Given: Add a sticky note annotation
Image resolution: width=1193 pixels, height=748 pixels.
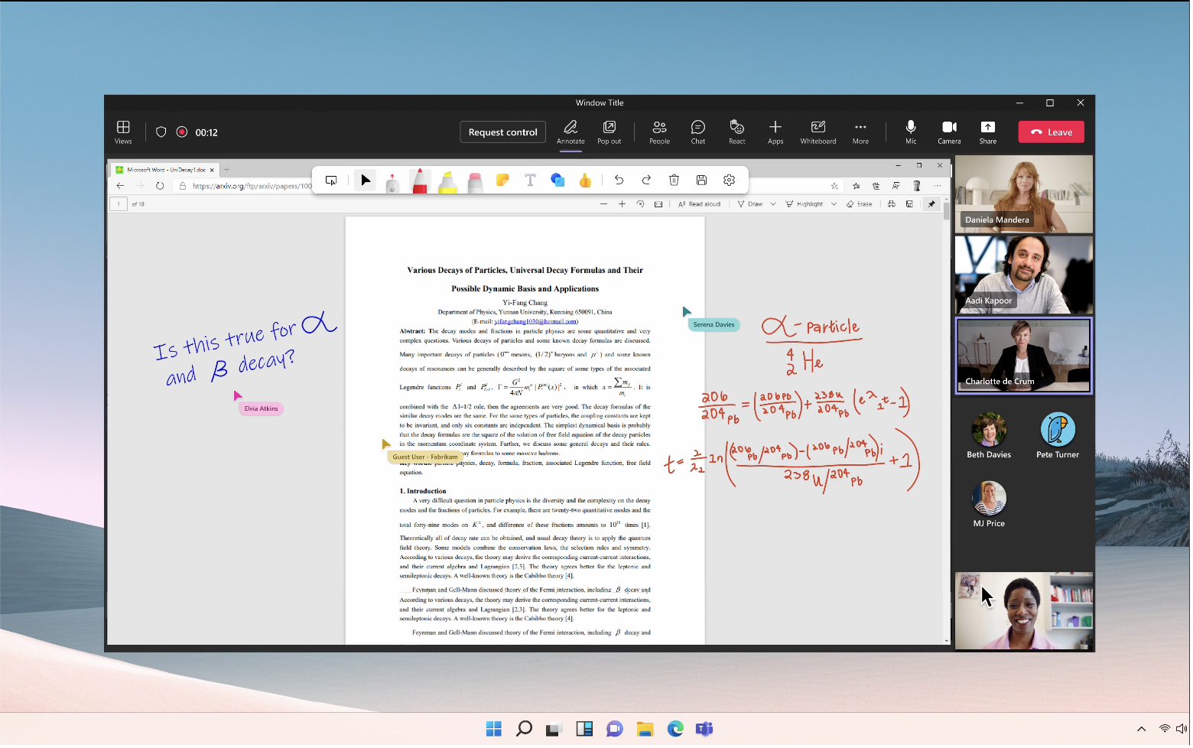Looking at the screenshot, I should [502, 180].
